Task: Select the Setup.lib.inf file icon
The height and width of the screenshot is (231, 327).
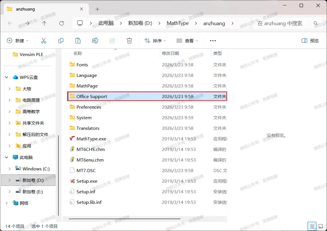Action: coord(72,202)
